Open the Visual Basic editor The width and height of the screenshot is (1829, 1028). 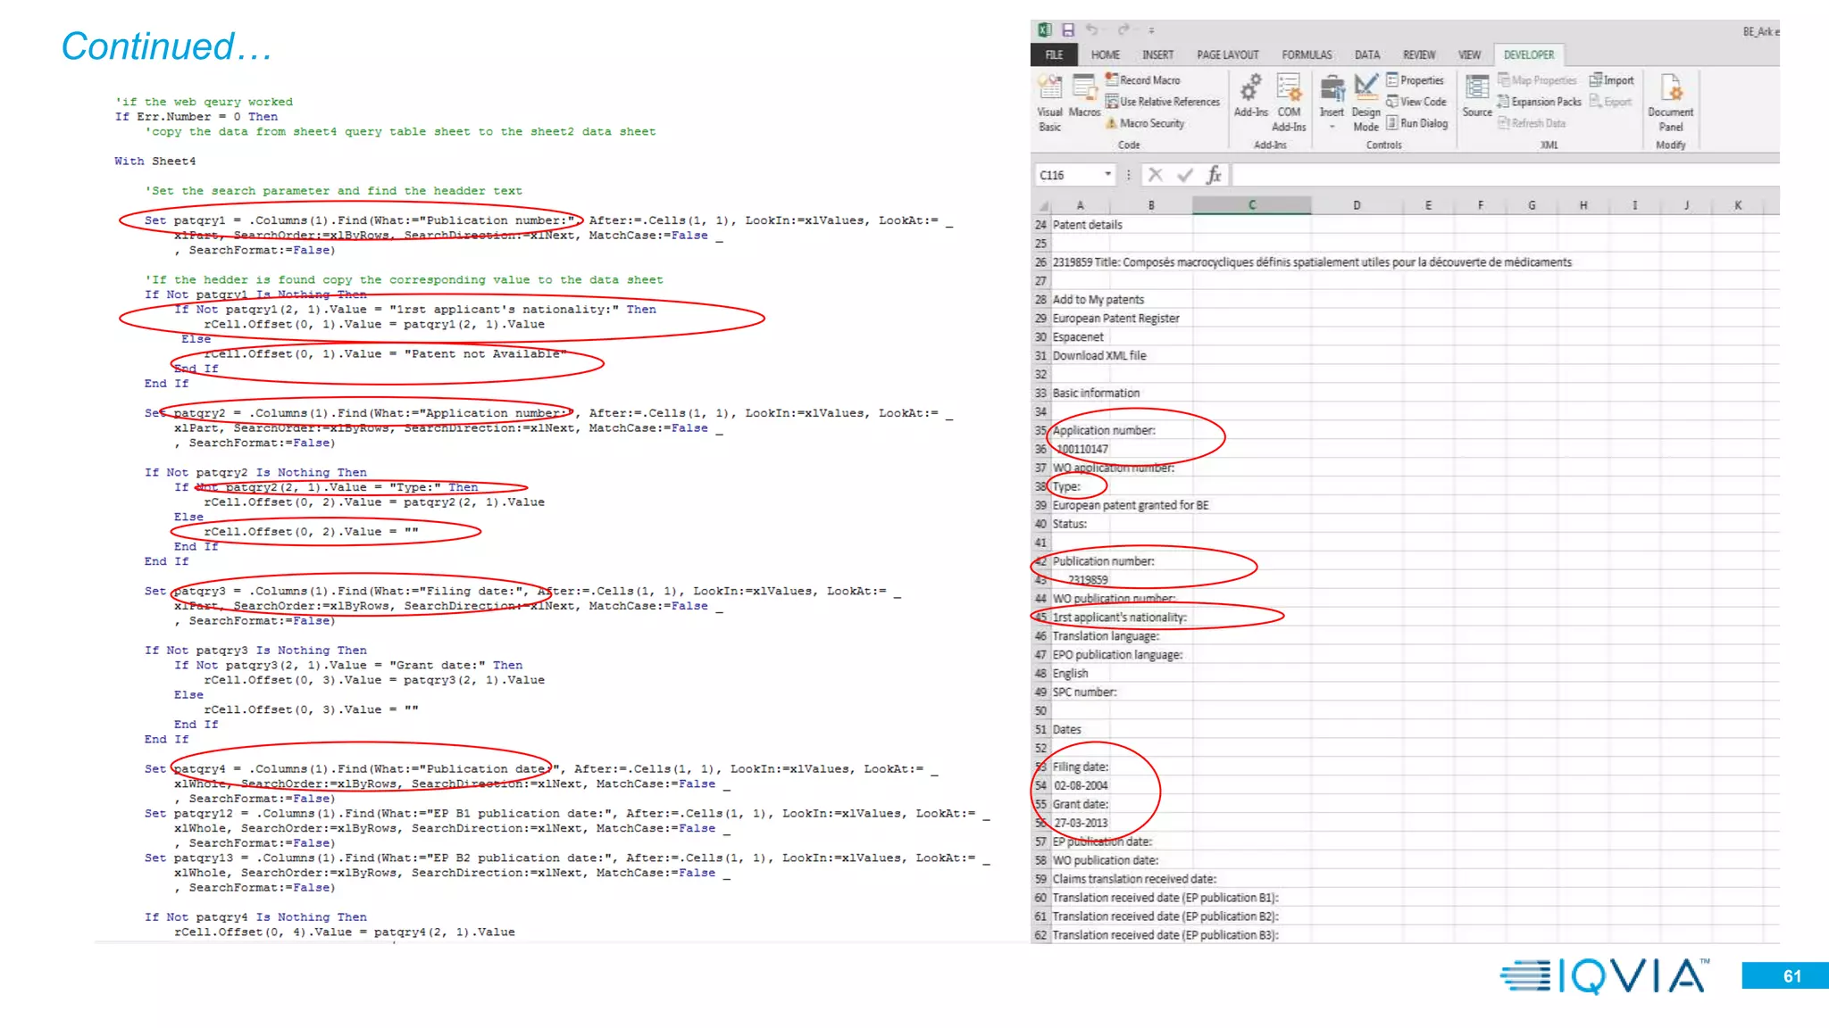point(1049,99)
